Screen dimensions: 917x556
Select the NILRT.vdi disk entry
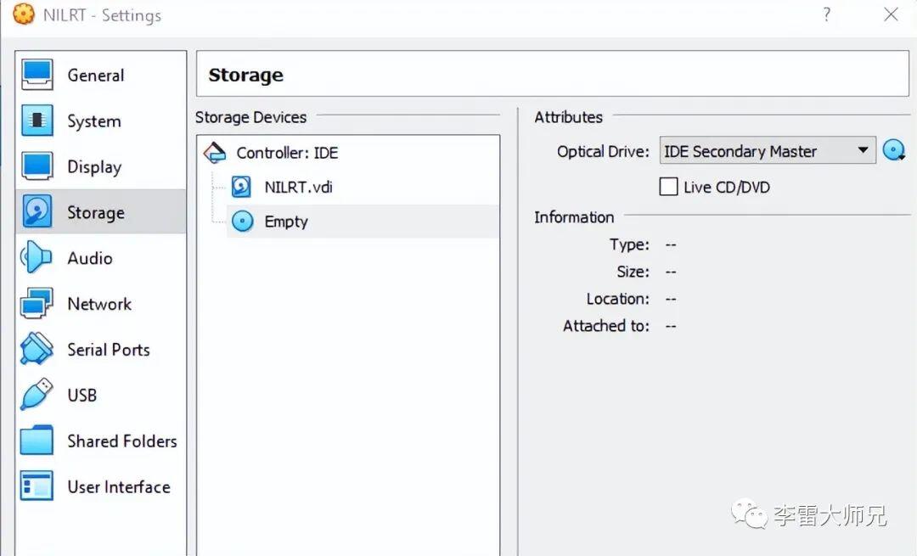point(298,187)
